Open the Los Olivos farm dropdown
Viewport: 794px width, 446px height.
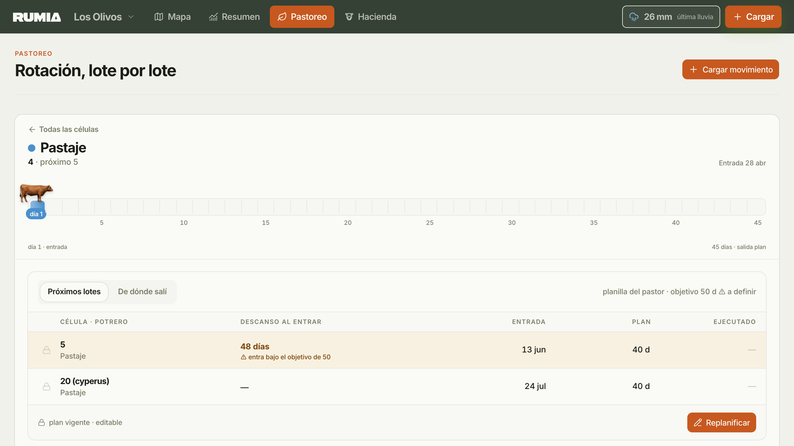(x=104, y=17)
